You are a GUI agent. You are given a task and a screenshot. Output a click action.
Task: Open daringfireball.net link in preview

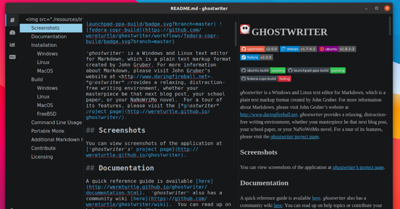(269, 115)
